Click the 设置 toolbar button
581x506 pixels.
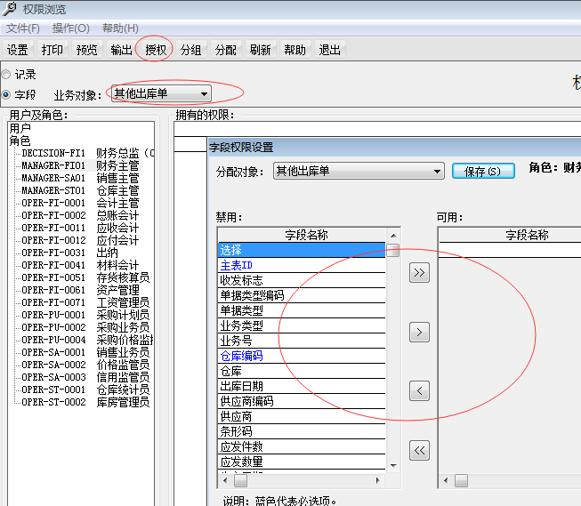point(18,50)
